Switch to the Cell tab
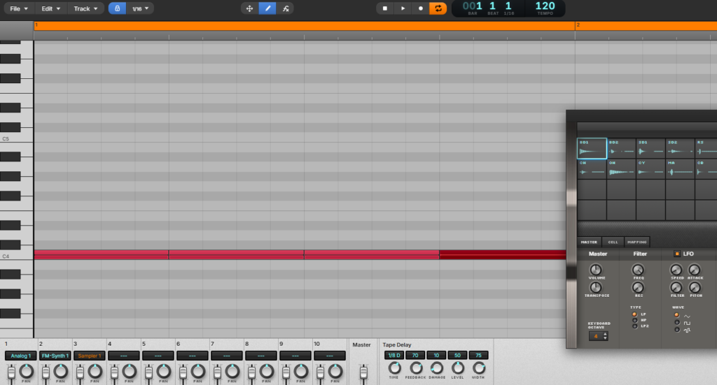This screenshot has width=717, height=385. pos(613,242)
